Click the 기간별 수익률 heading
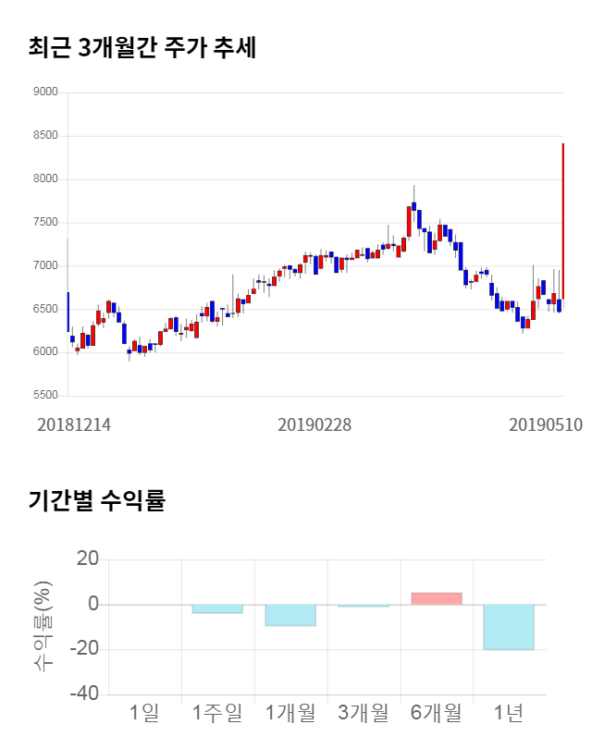592x749 pixels. 96,501
